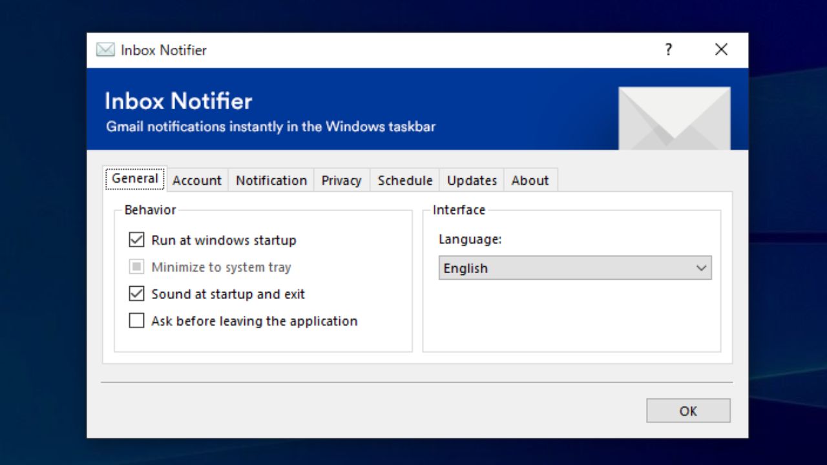Viewport: 827px width, 465px height.
Task: Close the Inbox Notifier window
Action: click(722, 50)
